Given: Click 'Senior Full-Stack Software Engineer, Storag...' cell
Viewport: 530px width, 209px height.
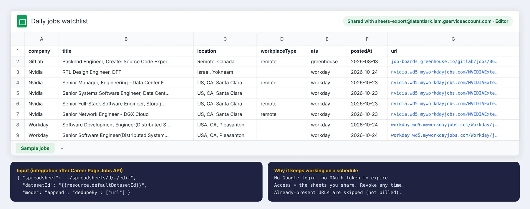Looking at the screenshot, I should tap(126, 104).
